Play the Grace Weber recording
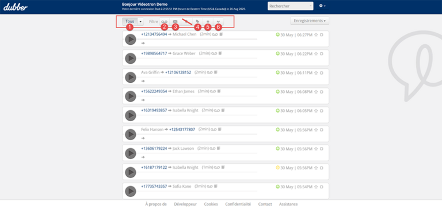This screenshot has width=442, height=209. click(131, 58)
